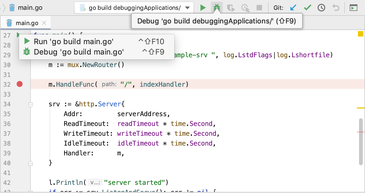The image size is (365, 193).
Task: Click log.LstdFlags on line 29
Action: [248, 55]
